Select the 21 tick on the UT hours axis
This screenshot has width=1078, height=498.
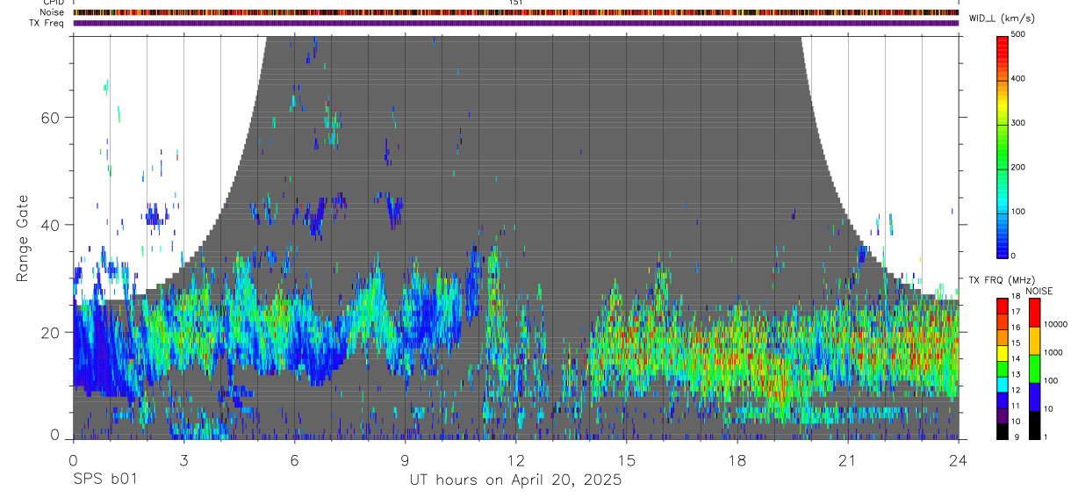[848, 460]
